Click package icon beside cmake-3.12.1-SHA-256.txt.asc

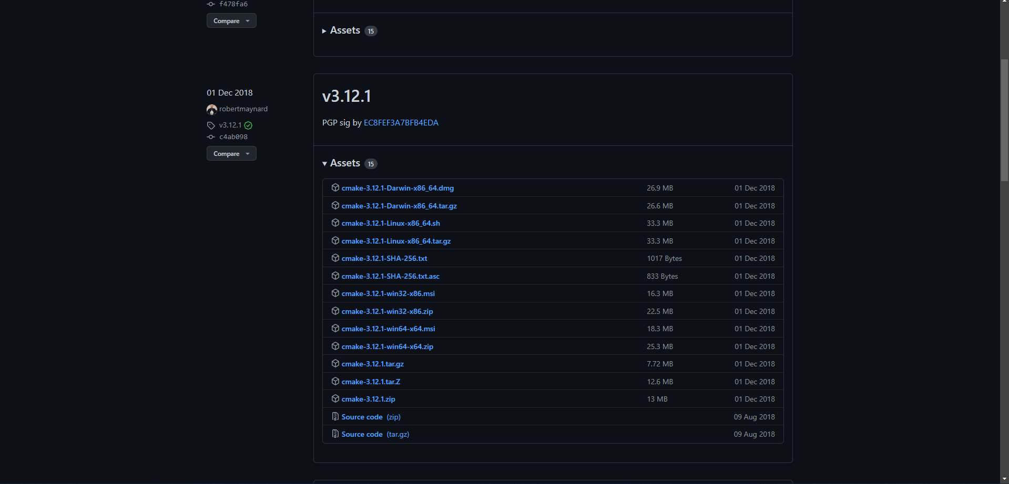click(335, 276)
